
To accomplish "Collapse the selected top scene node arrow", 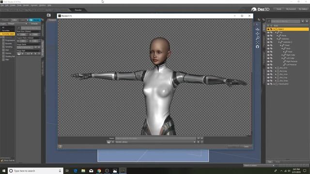I will pyautogui.click(x=274, y=29).
